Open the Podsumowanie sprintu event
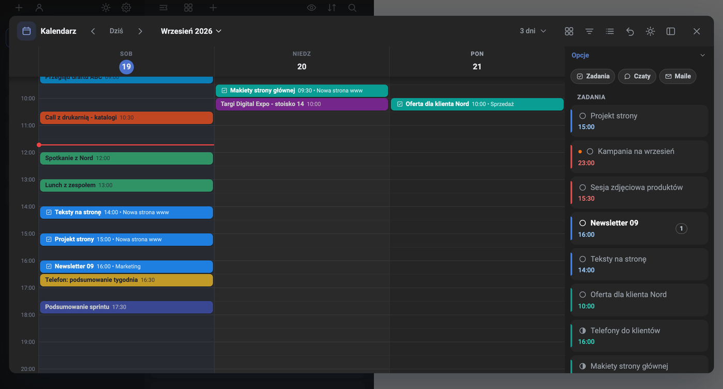 coord(127,307)
